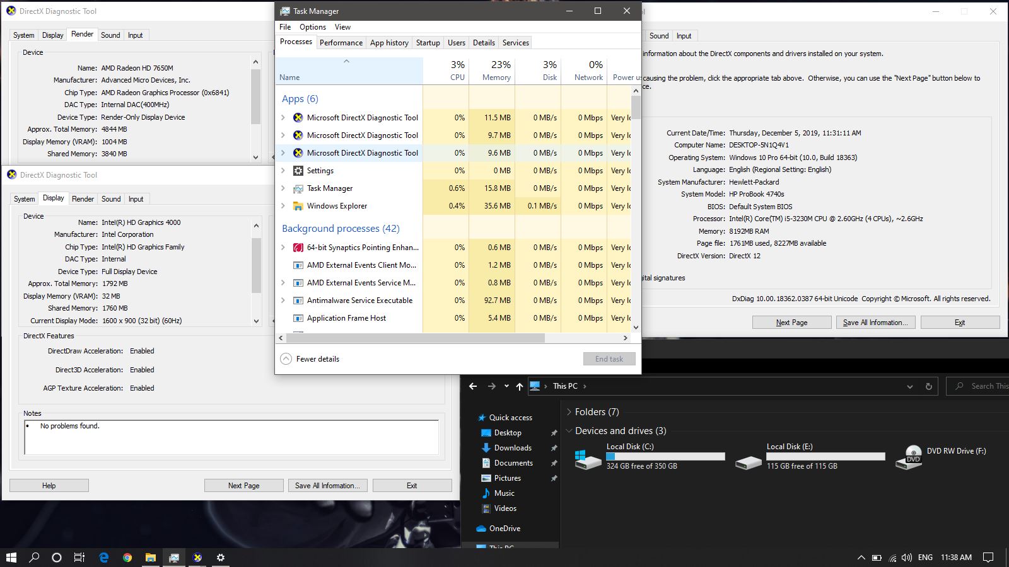Click the Search This PC field
This screenshot has height=567, width=1009.
pos(984,386)
